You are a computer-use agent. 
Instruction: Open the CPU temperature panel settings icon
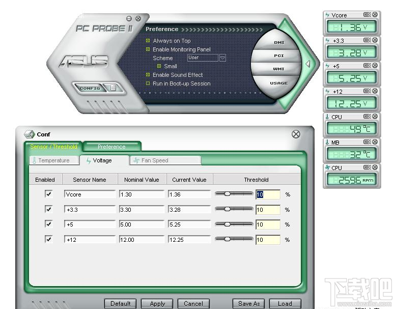[x=367, y=116]
